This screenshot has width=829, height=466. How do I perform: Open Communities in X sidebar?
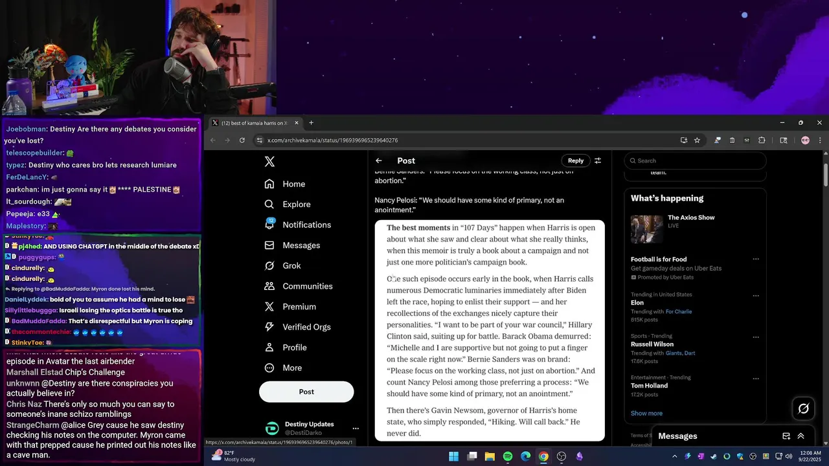click(x=299, y=286)
